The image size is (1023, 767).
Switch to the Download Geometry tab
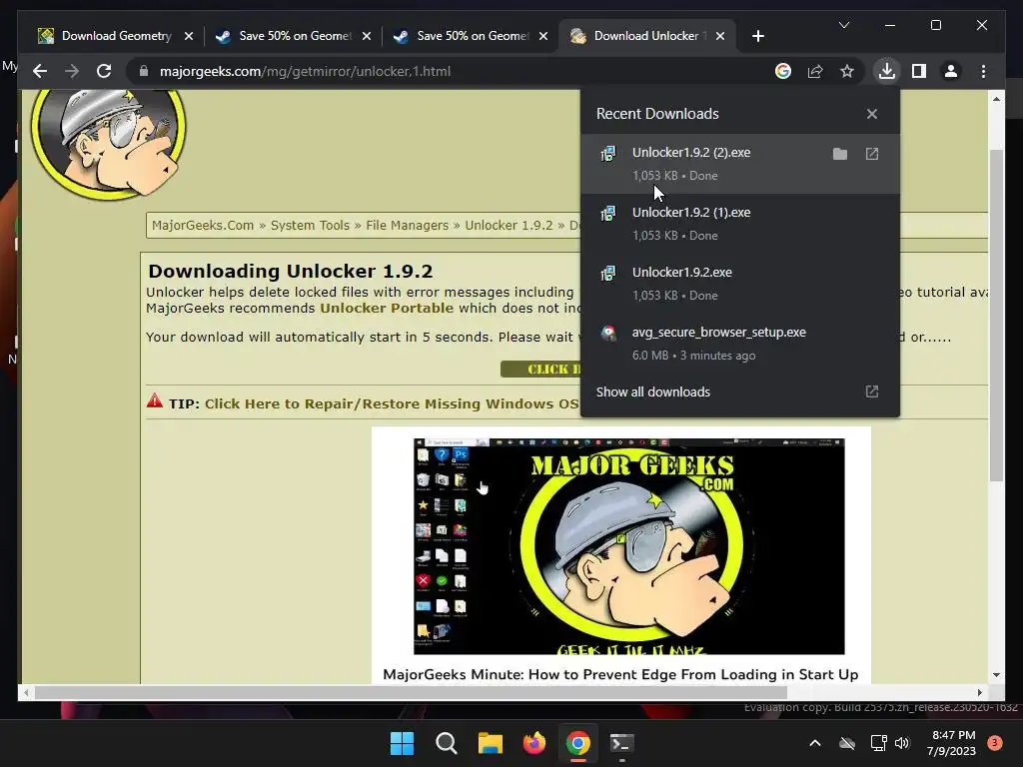coord(116,36)
